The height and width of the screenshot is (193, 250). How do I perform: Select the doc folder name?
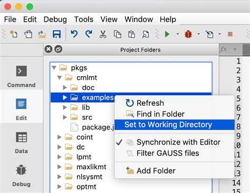coord(88,87)
